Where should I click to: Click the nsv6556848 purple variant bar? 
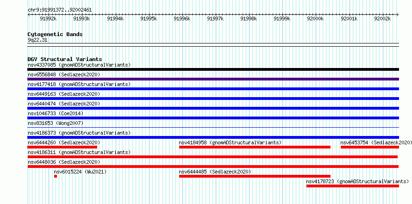tap(213, 79)
